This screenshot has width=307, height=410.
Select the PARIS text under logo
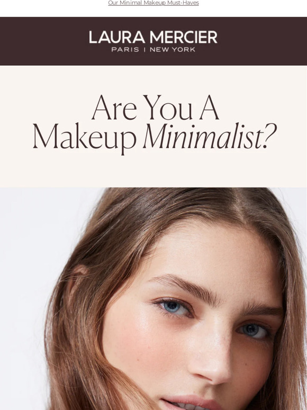point(125,49)
